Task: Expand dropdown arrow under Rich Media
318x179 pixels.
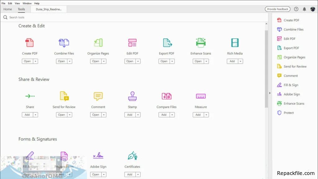Action: pyautogui.click(x=241, y=61)
